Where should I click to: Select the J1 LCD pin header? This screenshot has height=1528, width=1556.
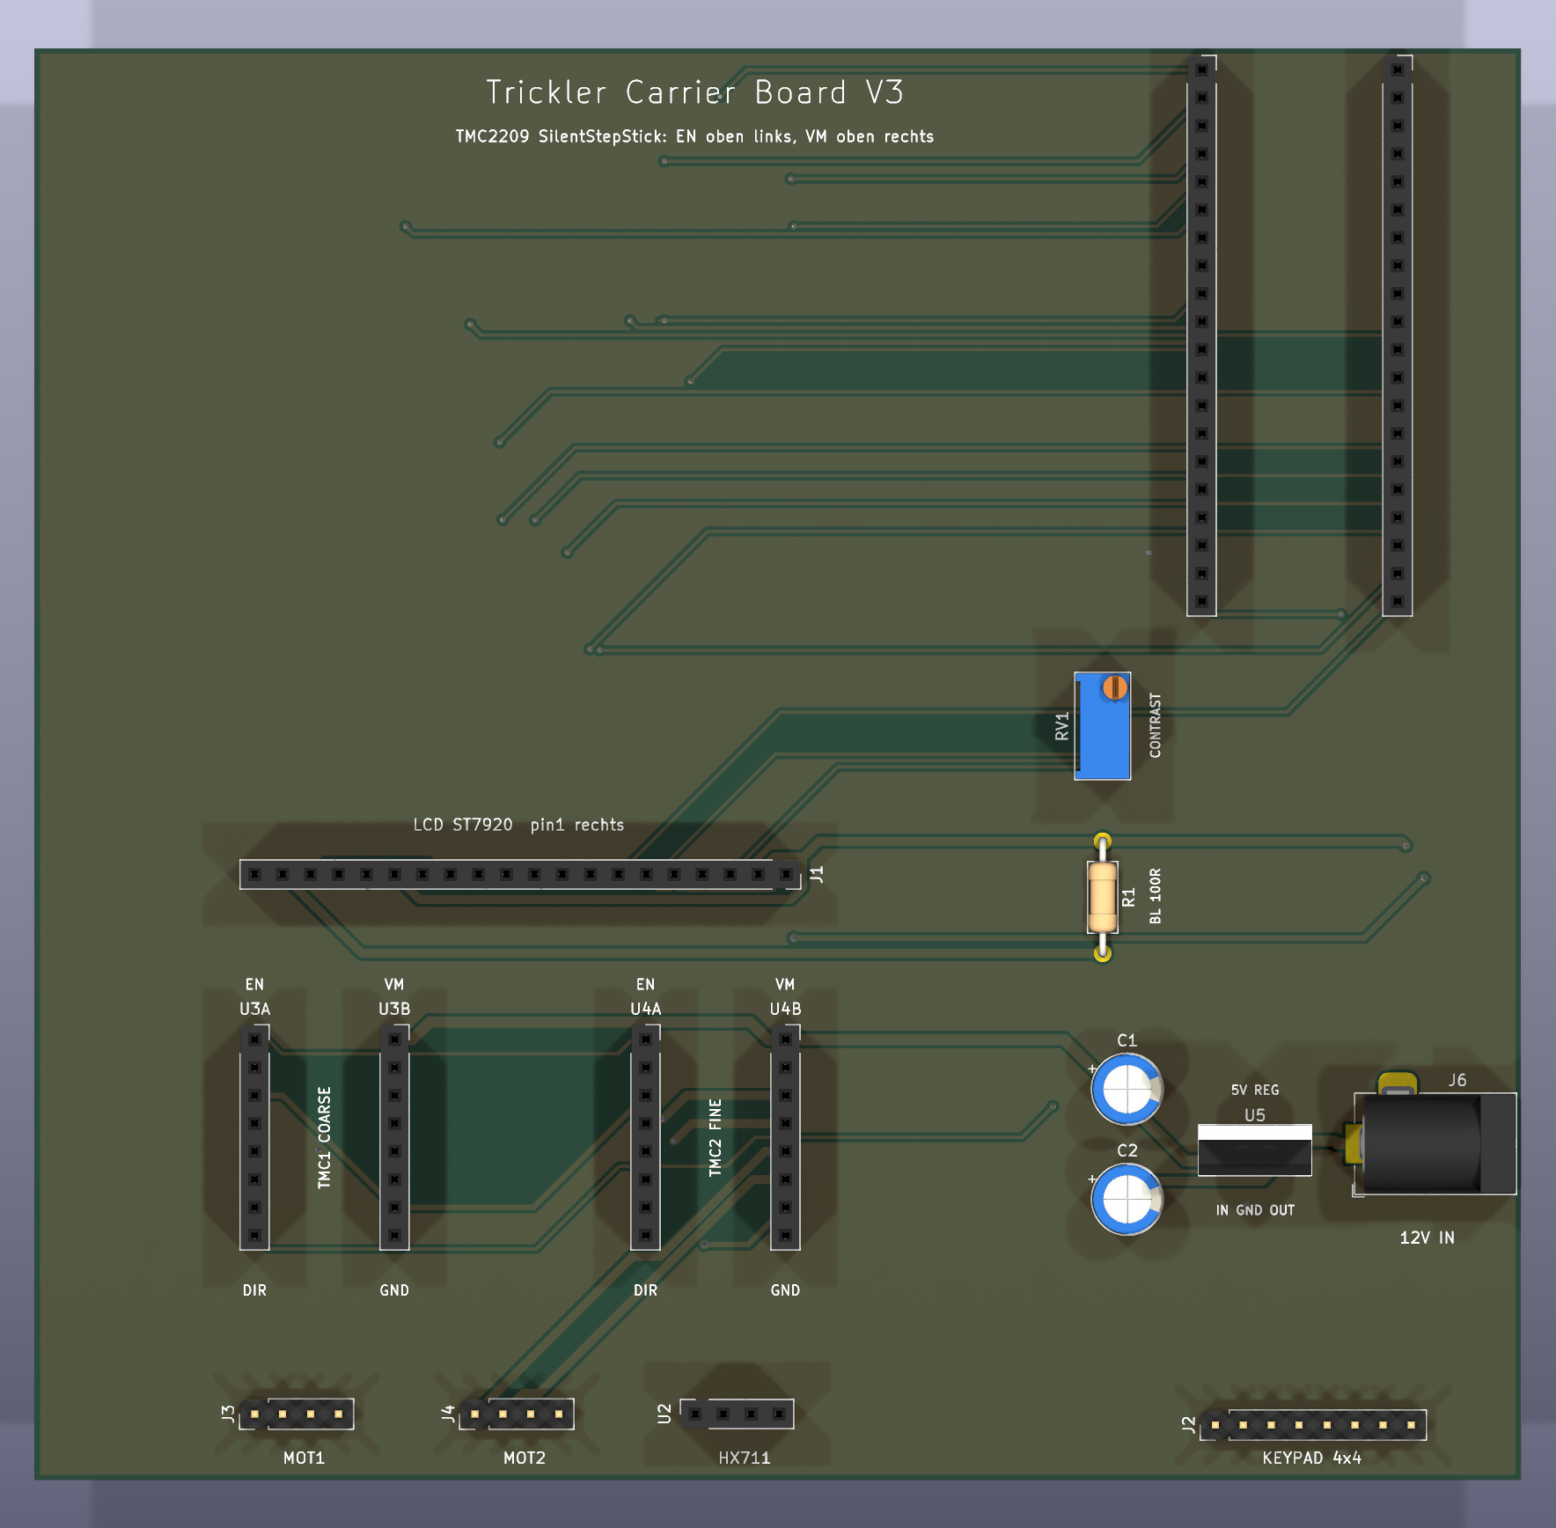(520, 874)
